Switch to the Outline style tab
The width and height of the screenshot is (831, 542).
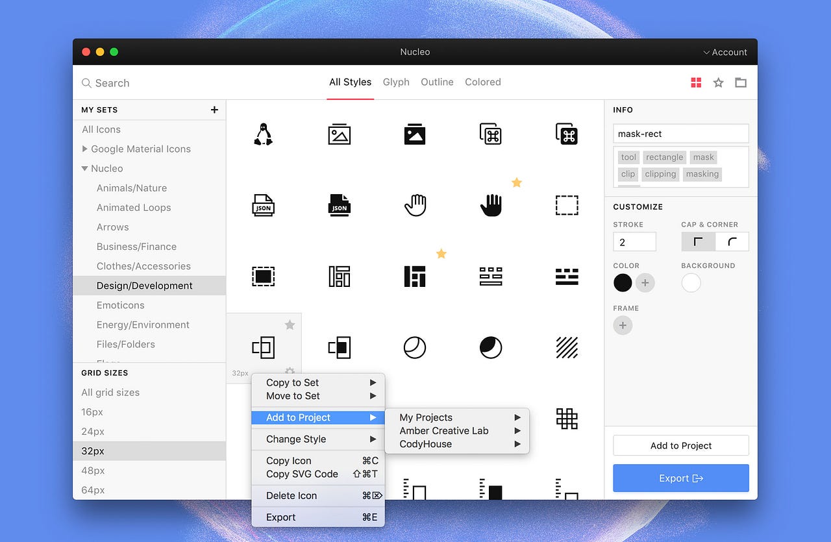[437, 82]
